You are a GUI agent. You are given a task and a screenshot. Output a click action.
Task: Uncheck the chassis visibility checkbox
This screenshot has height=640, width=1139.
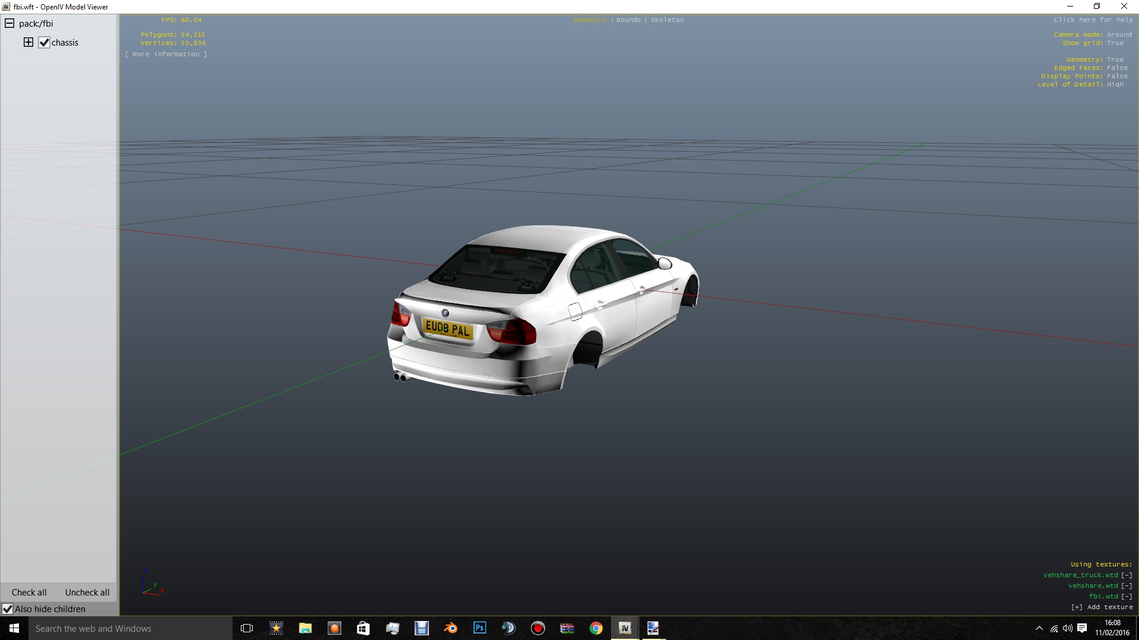coord(44,43)
